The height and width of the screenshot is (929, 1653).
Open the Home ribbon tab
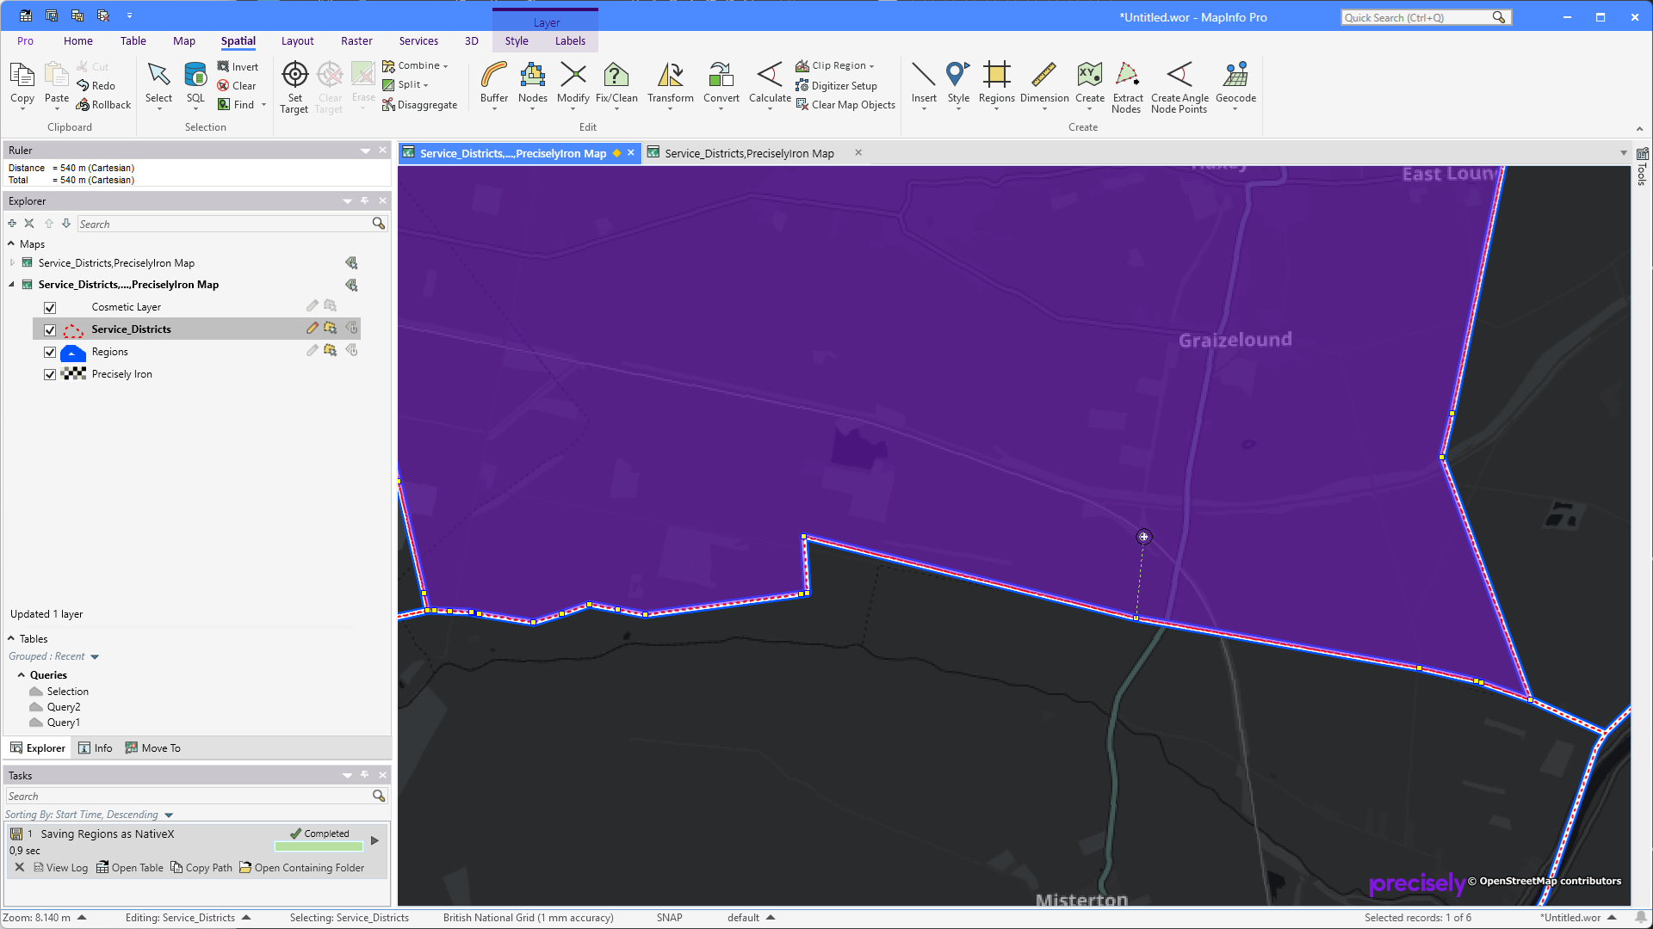click(78, 41)
